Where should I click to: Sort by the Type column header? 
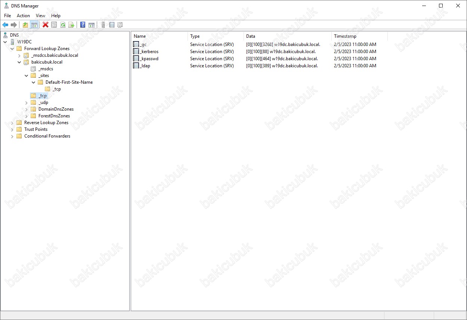[216, 36]
